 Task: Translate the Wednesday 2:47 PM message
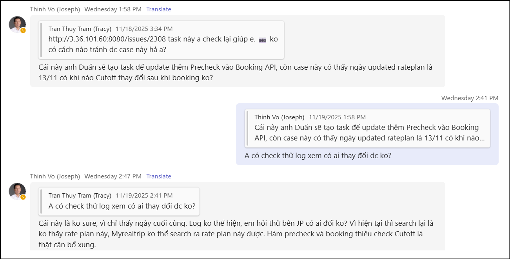(159, 176)
